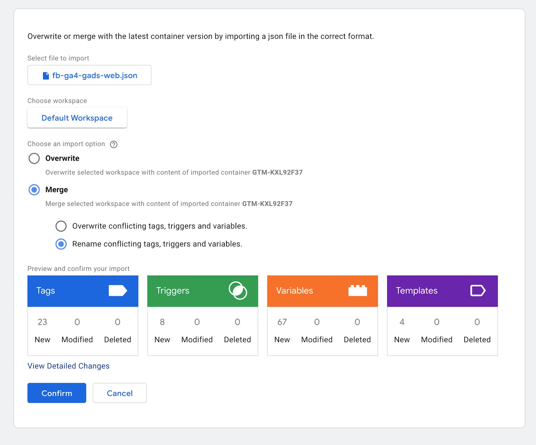The width and height of the screenshot is (536, 445).
Task: Open View Detailed Changes
Action: 68,366
